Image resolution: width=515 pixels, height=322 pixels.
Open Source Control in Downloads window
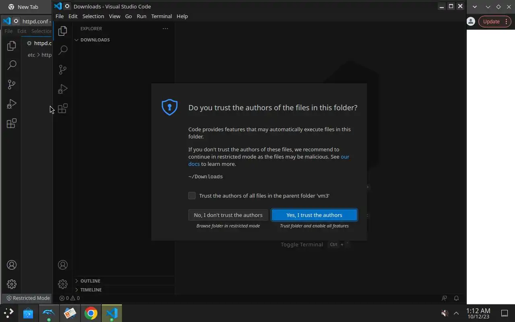tap(62, 70)
